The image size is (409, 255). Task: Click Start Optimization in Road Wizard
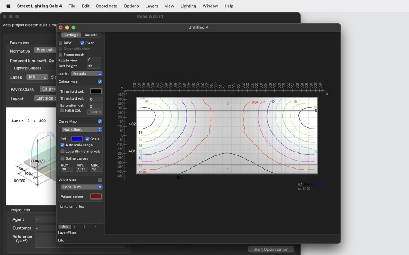(x=271, y=249)
